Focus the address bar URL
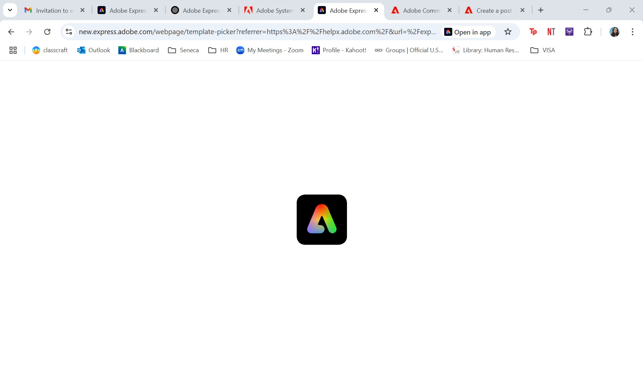The height and width of the screenshot is (371, 643). [257, 32]
